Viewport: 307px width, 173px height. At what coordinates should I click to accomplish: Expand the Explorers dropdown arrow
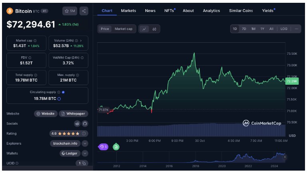85,143
